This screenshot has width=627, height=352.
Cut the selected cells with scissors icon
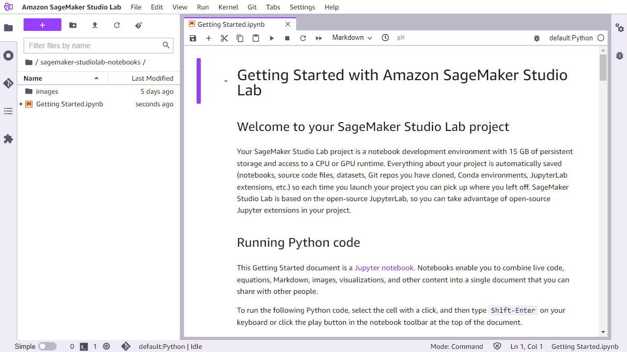(x=224, y=38)
